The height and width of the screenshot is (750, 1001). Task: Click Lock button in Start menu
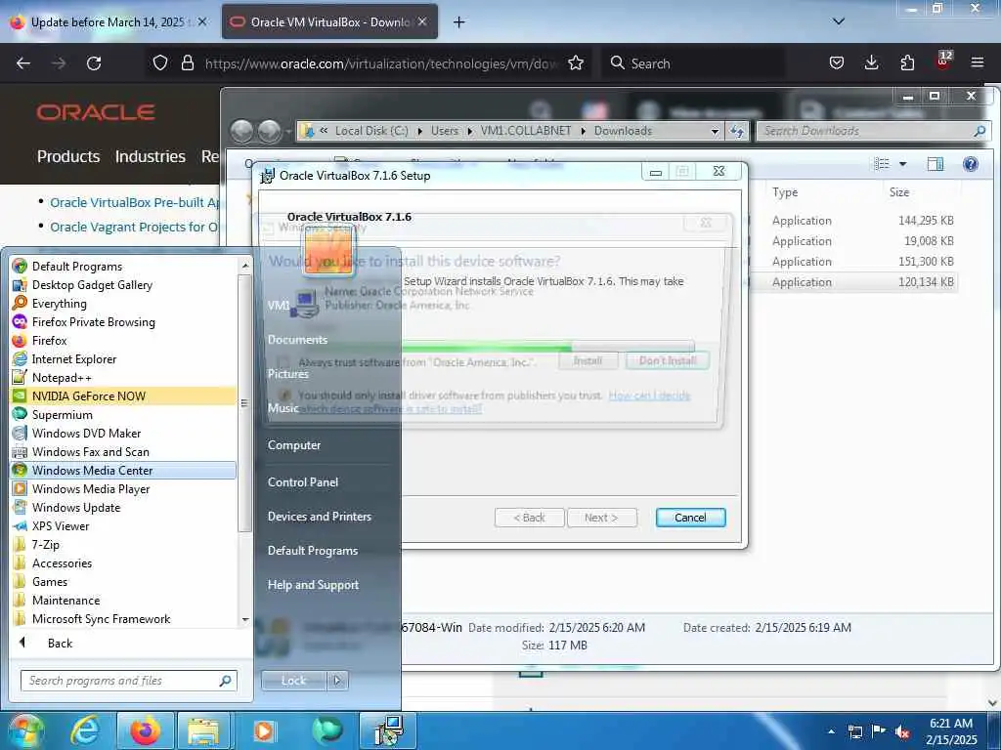click(x=293, y=681)
